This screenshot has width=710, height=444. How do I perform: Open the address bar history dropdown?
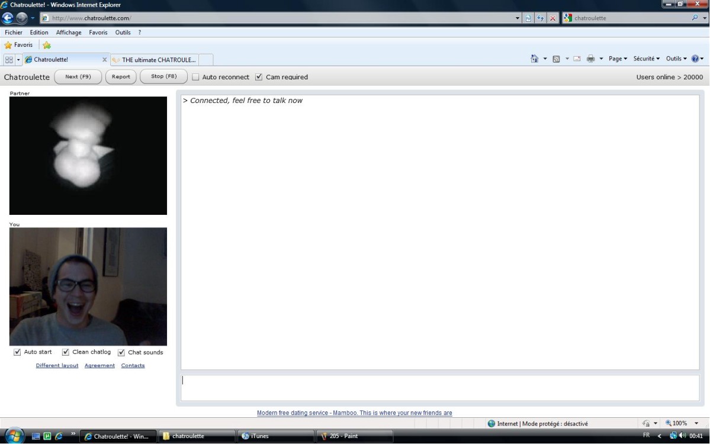[518, 18]
